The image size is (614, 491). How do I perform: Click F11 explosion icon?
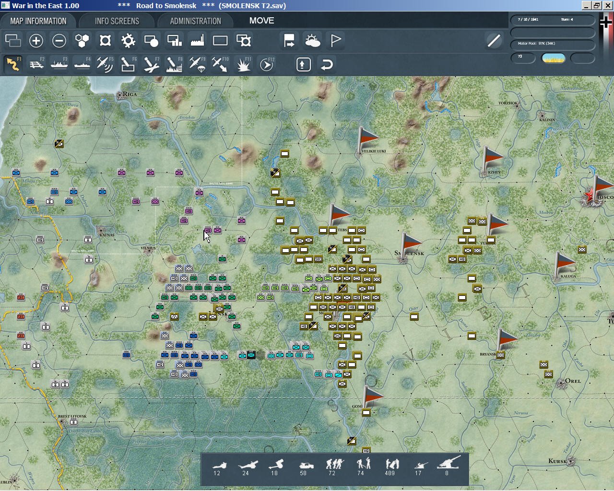pos(244,64)
